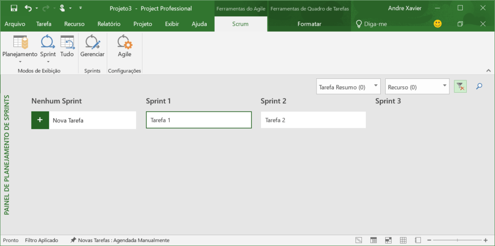Click the Diga-me search box
Screen dimensions: 495x246
pyautogui.click(x=371, y=24)
